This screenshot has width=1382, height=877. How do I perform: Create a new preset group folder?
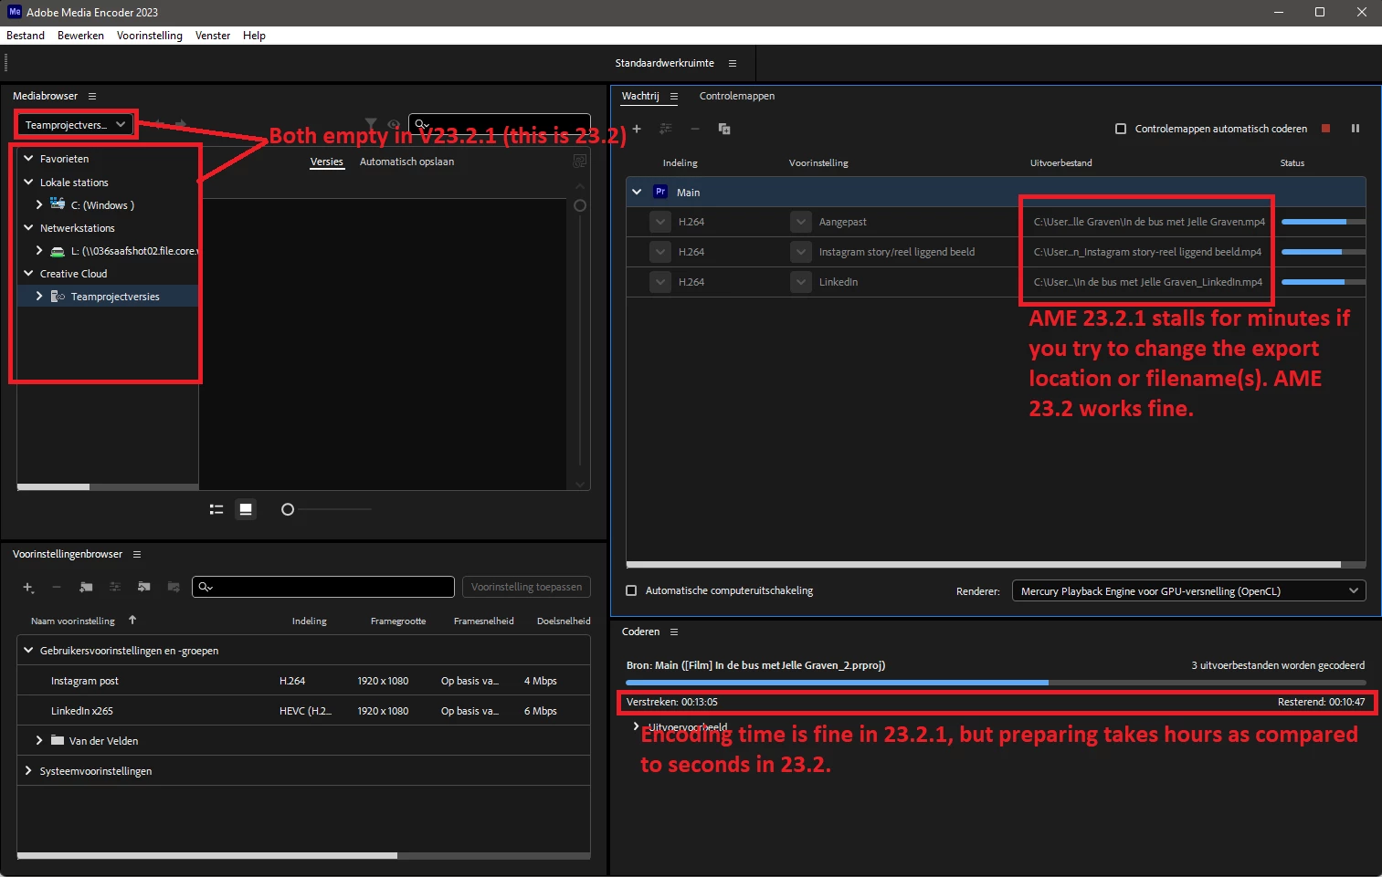86,587
